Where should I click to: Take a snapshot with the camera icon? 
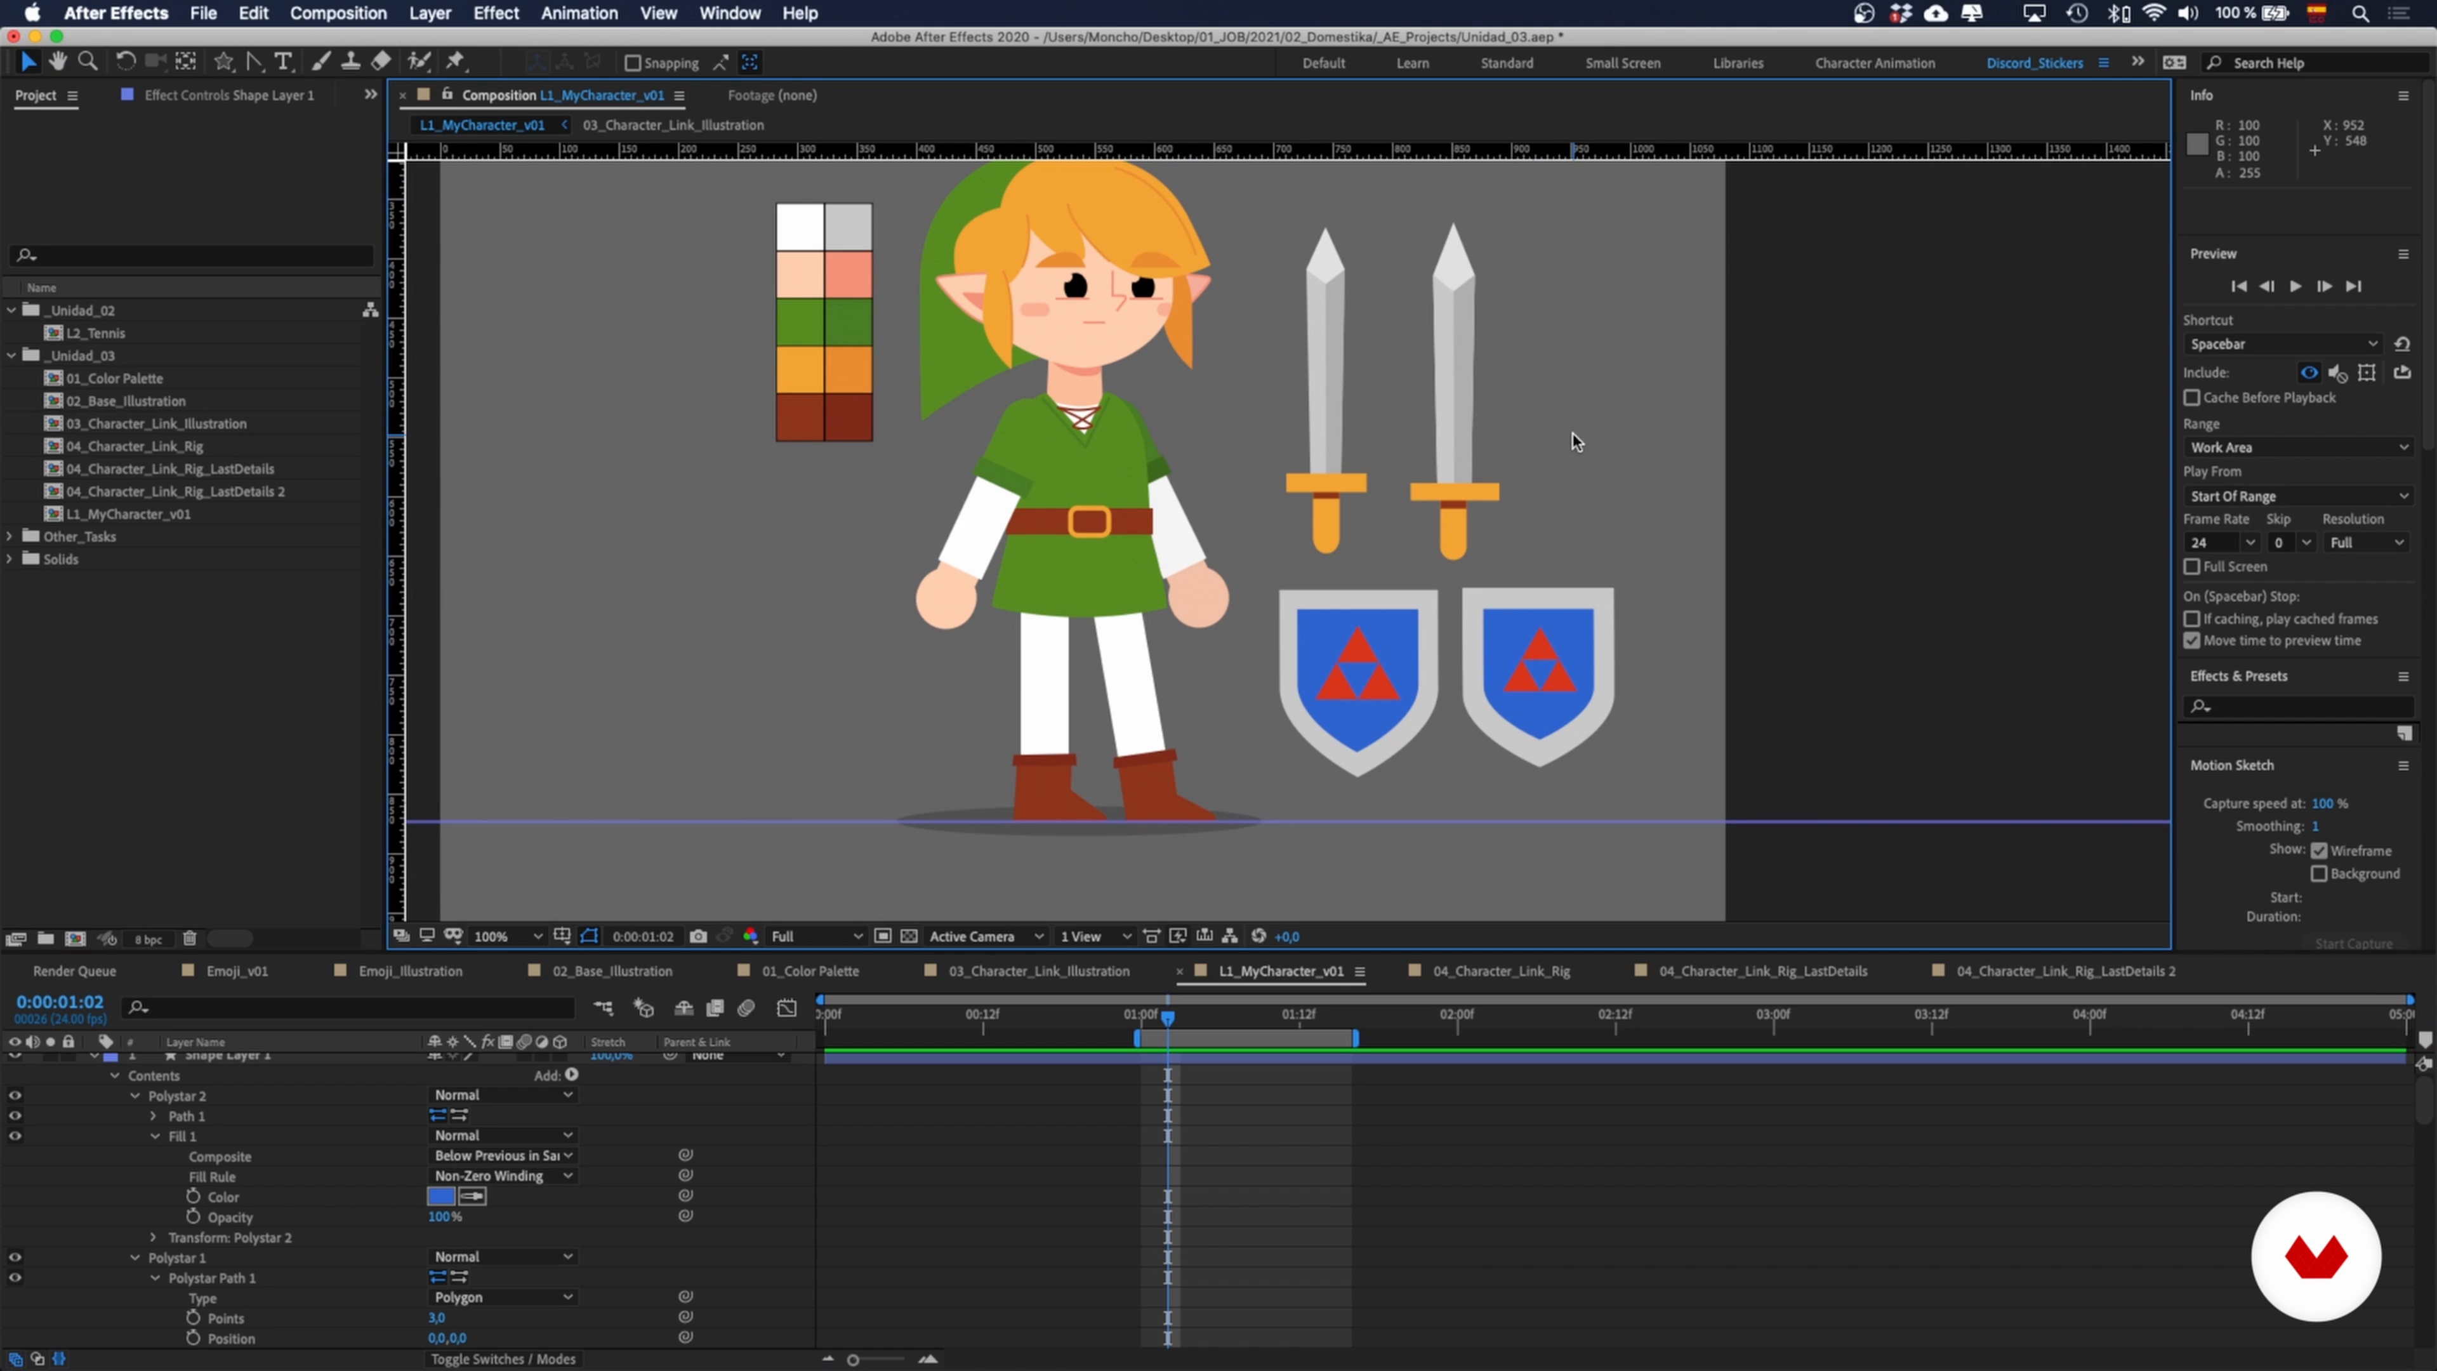(x=698, y=936)
